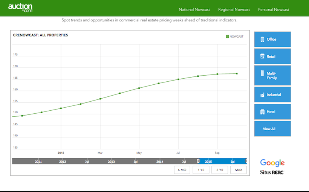Click the Industrial factory icon
Viewport: 309px width, 192px height.
point(262,95)
